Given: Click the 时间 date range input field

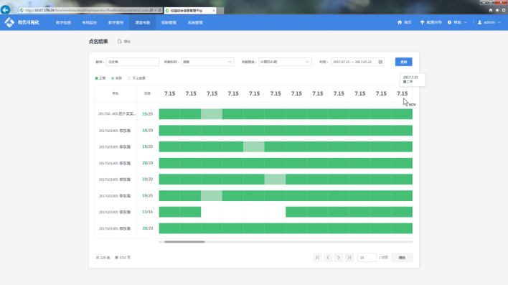Looking at the screenshot, I should (x=357, y=62).
